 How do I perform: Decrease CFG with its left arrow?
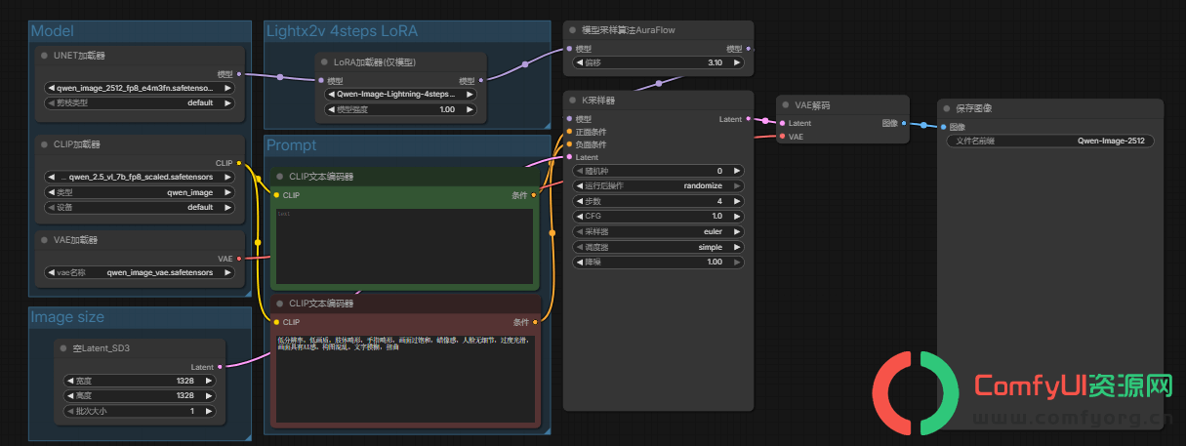(x=580, y=216)
